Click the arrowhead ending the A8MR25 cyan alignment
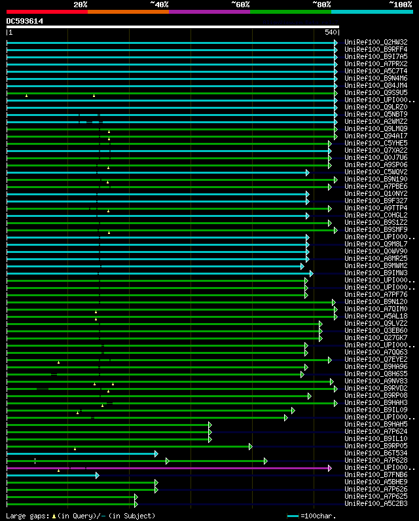Viewport: 419px width, 521px height. click(x=308, y=259)
